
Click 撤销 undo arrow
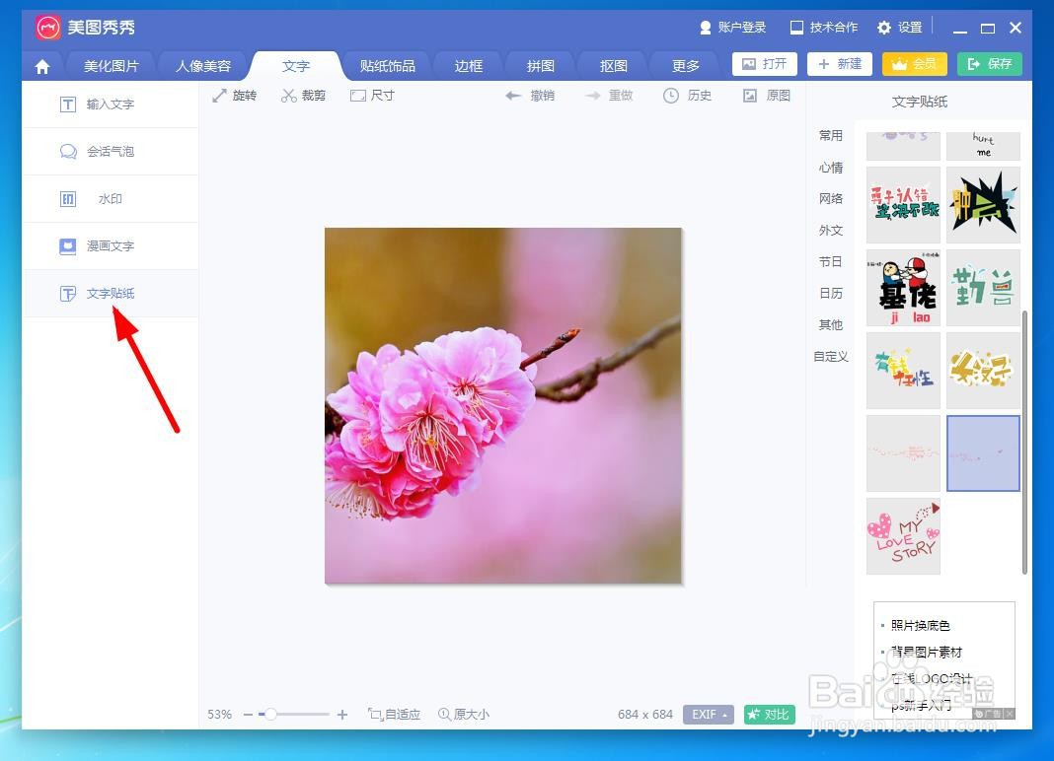(x=530, y=96)
